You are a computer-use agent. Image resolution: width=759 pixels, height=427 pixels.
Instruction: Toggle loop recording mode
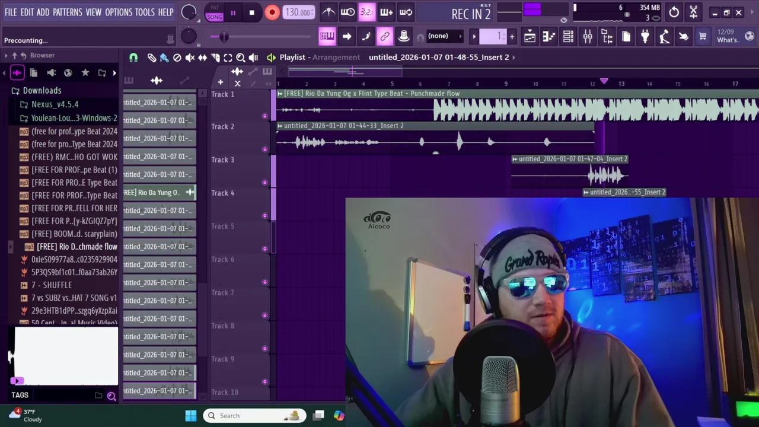(406, 12)
